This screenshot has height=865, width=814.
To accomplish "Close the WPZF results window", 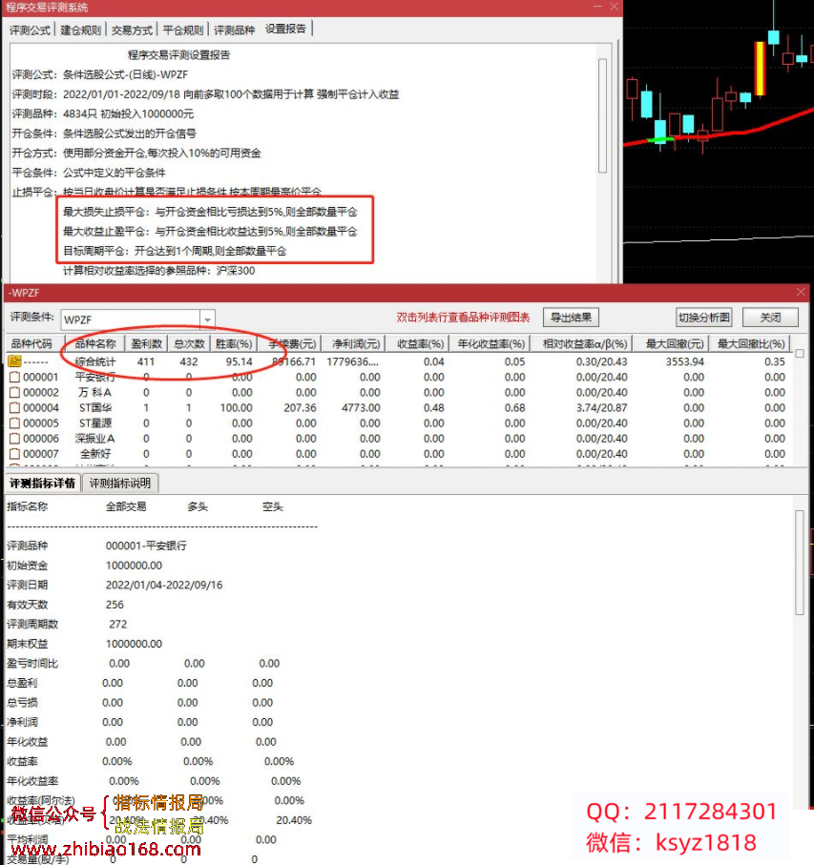I will tap(801, 293).
